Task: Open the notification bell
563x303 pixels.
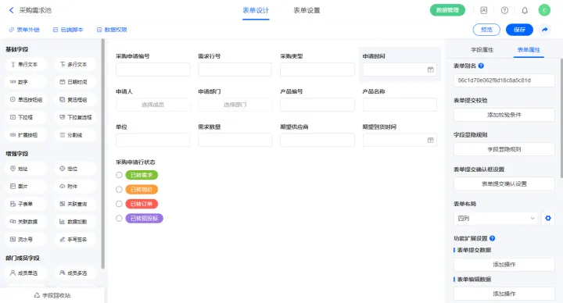Action: [525, 10]
